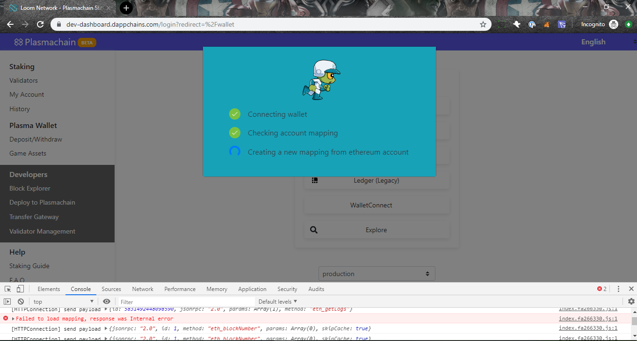Select the inspect element cursor icon in DevTools

pyautogui.click(x=7, y=289)
